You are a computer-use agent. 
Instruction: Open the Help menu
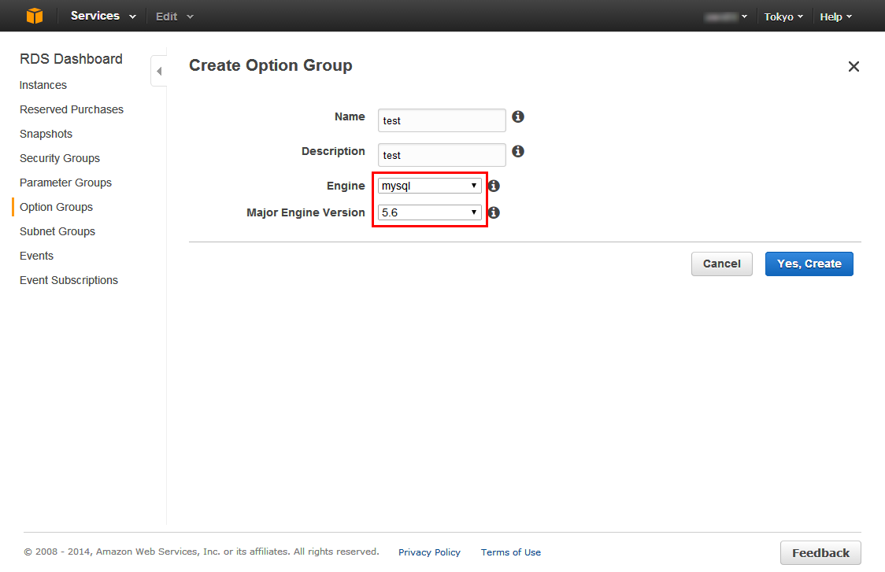pyautogui.click(x=836, y=17)
